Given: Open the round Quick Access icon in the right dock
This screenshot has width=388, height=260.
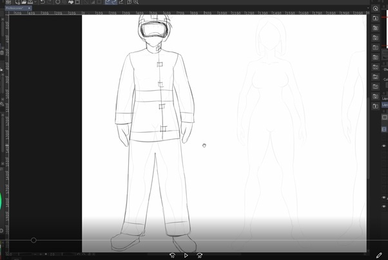Looking at the screenshot, I should 376,8.
